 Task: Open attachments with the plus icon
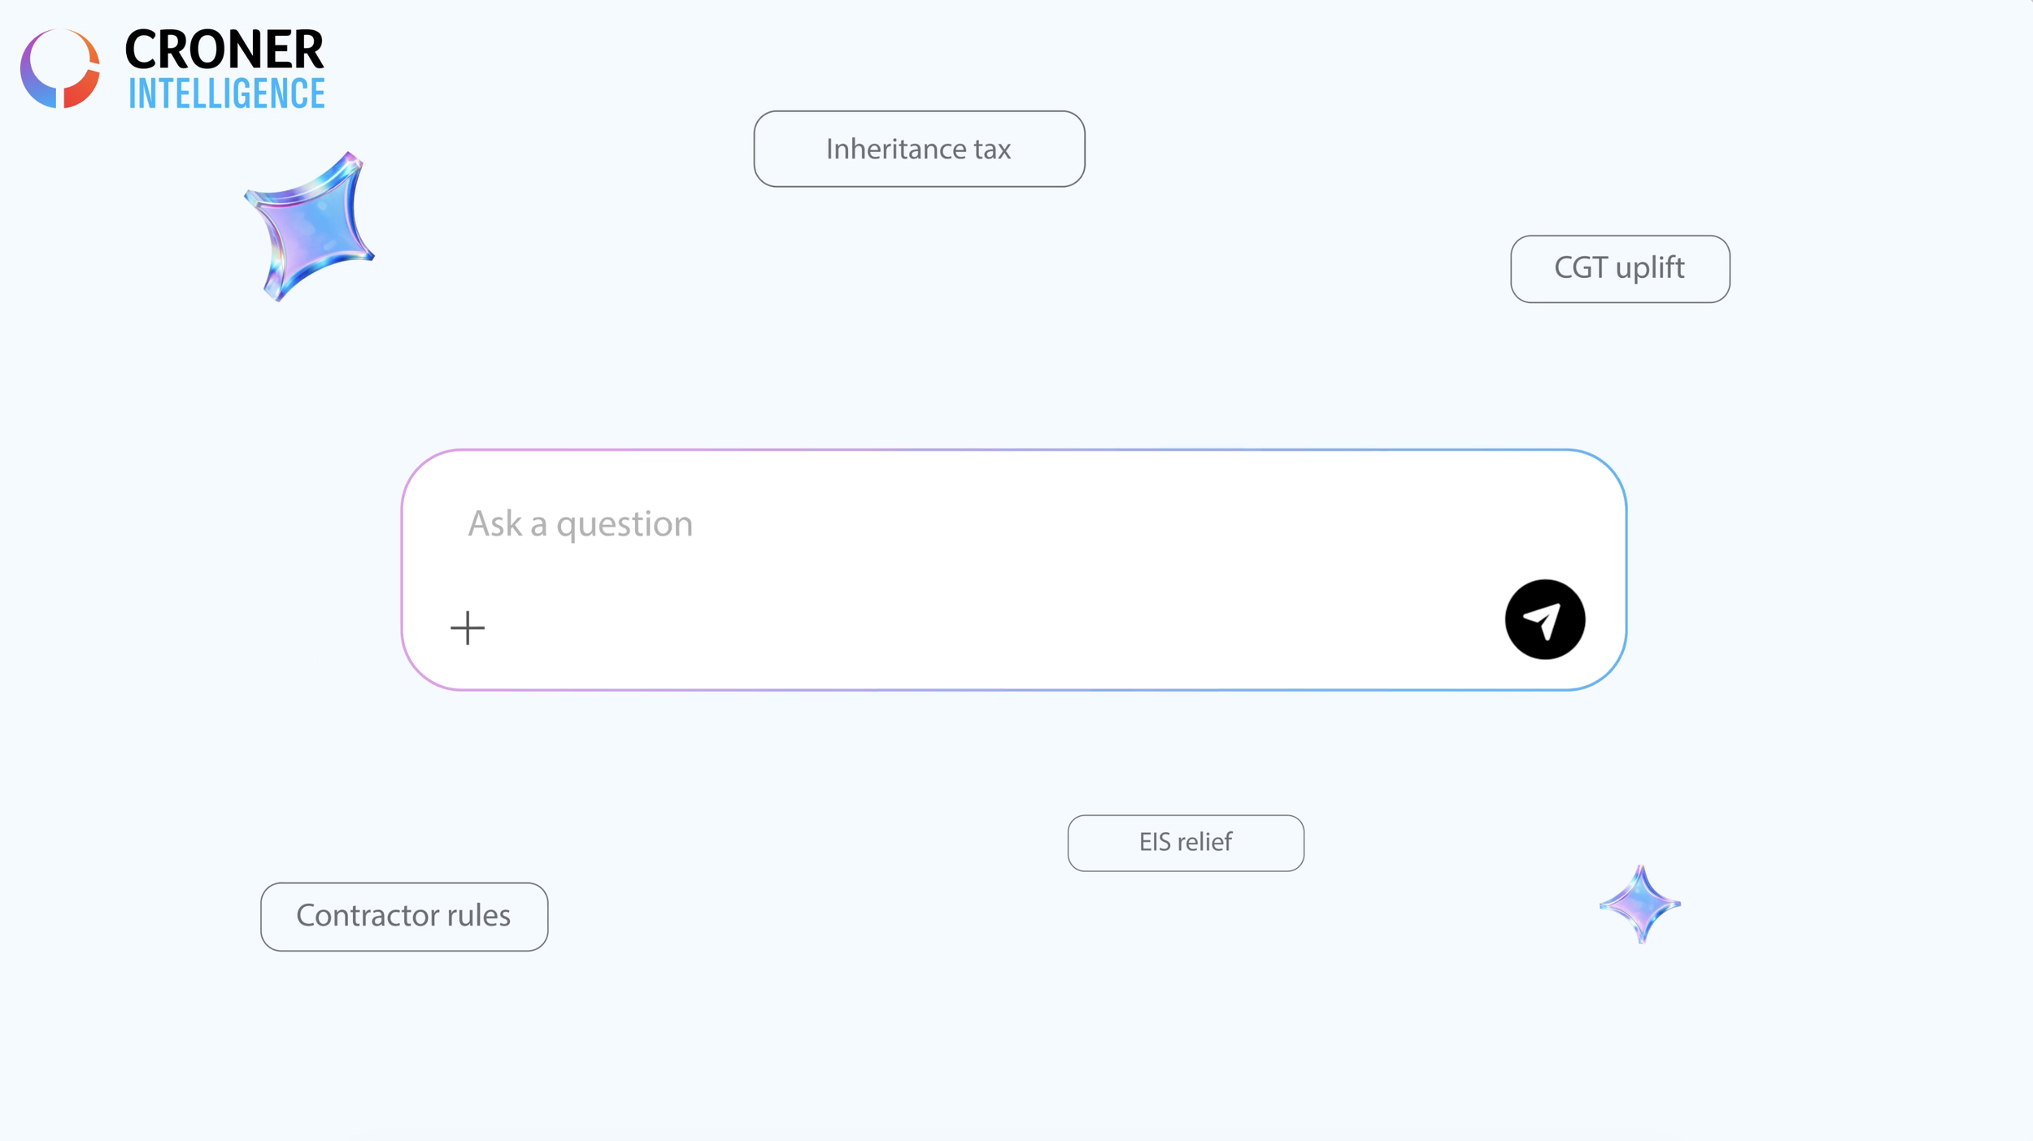(x=468, y=628)
